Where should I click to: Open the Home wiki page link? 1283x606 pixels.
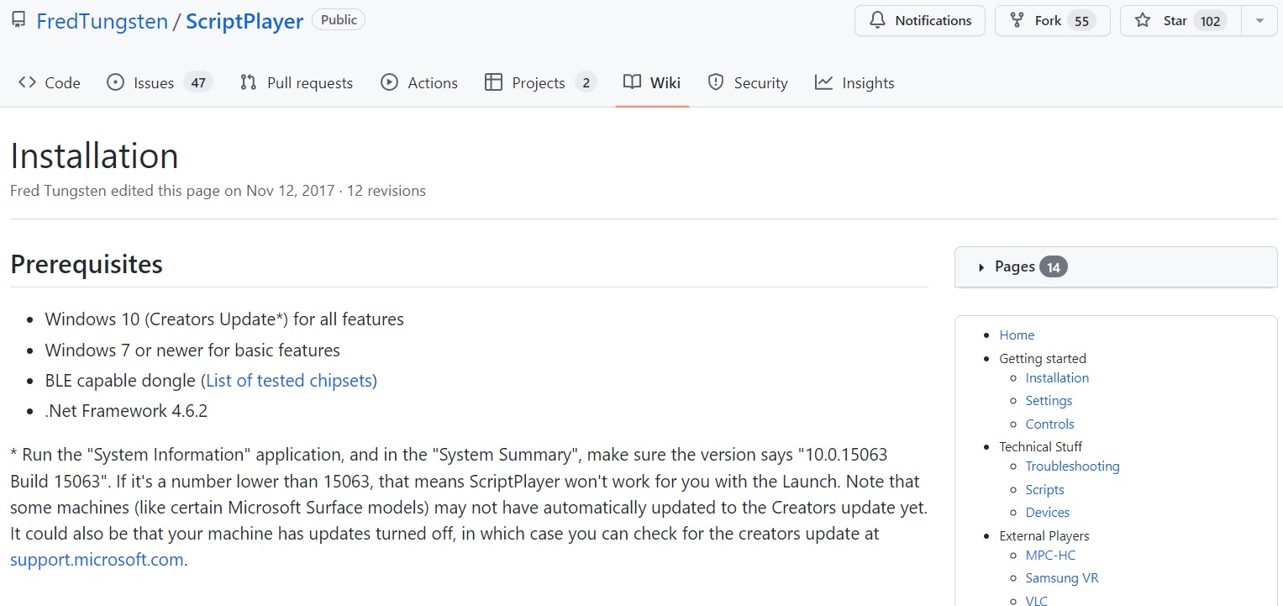(1017, 335)
